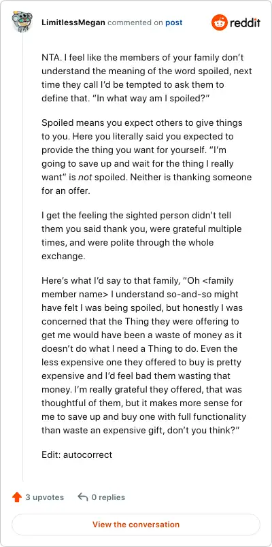Click the "reddit" wordmark

point(245,23)
